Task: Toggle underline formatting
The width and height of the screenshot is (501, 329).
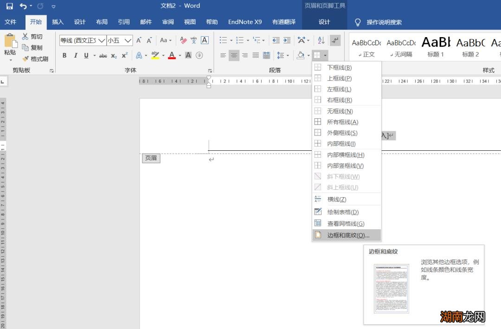Action: [86, 56]
